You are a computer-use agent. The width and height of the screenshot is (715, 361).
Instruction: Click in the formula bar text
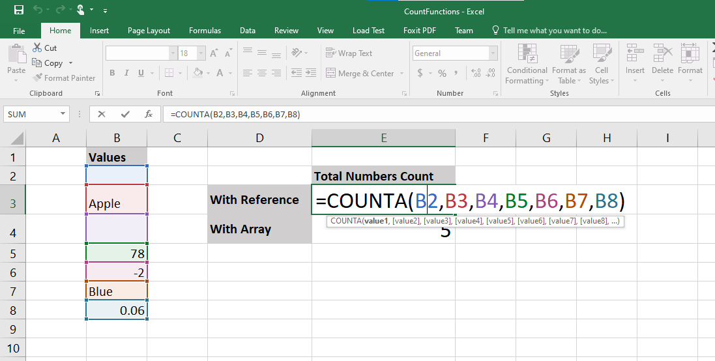click(235, 115)
